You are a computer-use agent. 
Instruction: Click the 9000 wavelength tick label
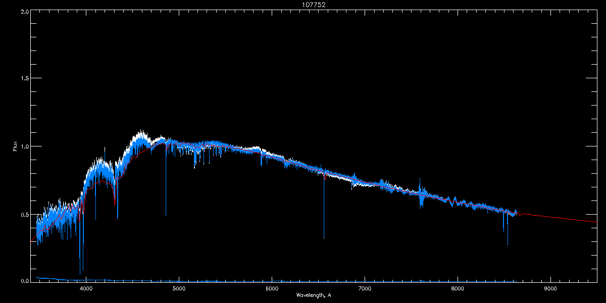(x=550, y=289)
